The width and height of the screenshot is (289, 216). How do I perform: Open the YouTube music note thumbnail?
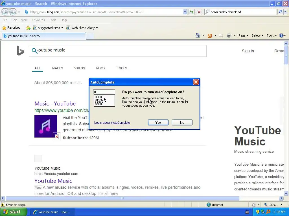click(x=46, y=126)
